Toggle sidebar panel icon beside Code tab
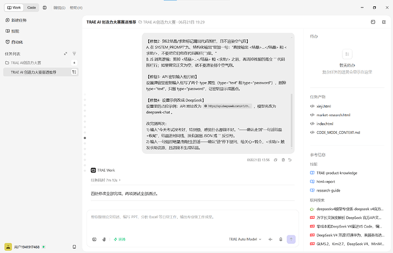 coord(44,7)
